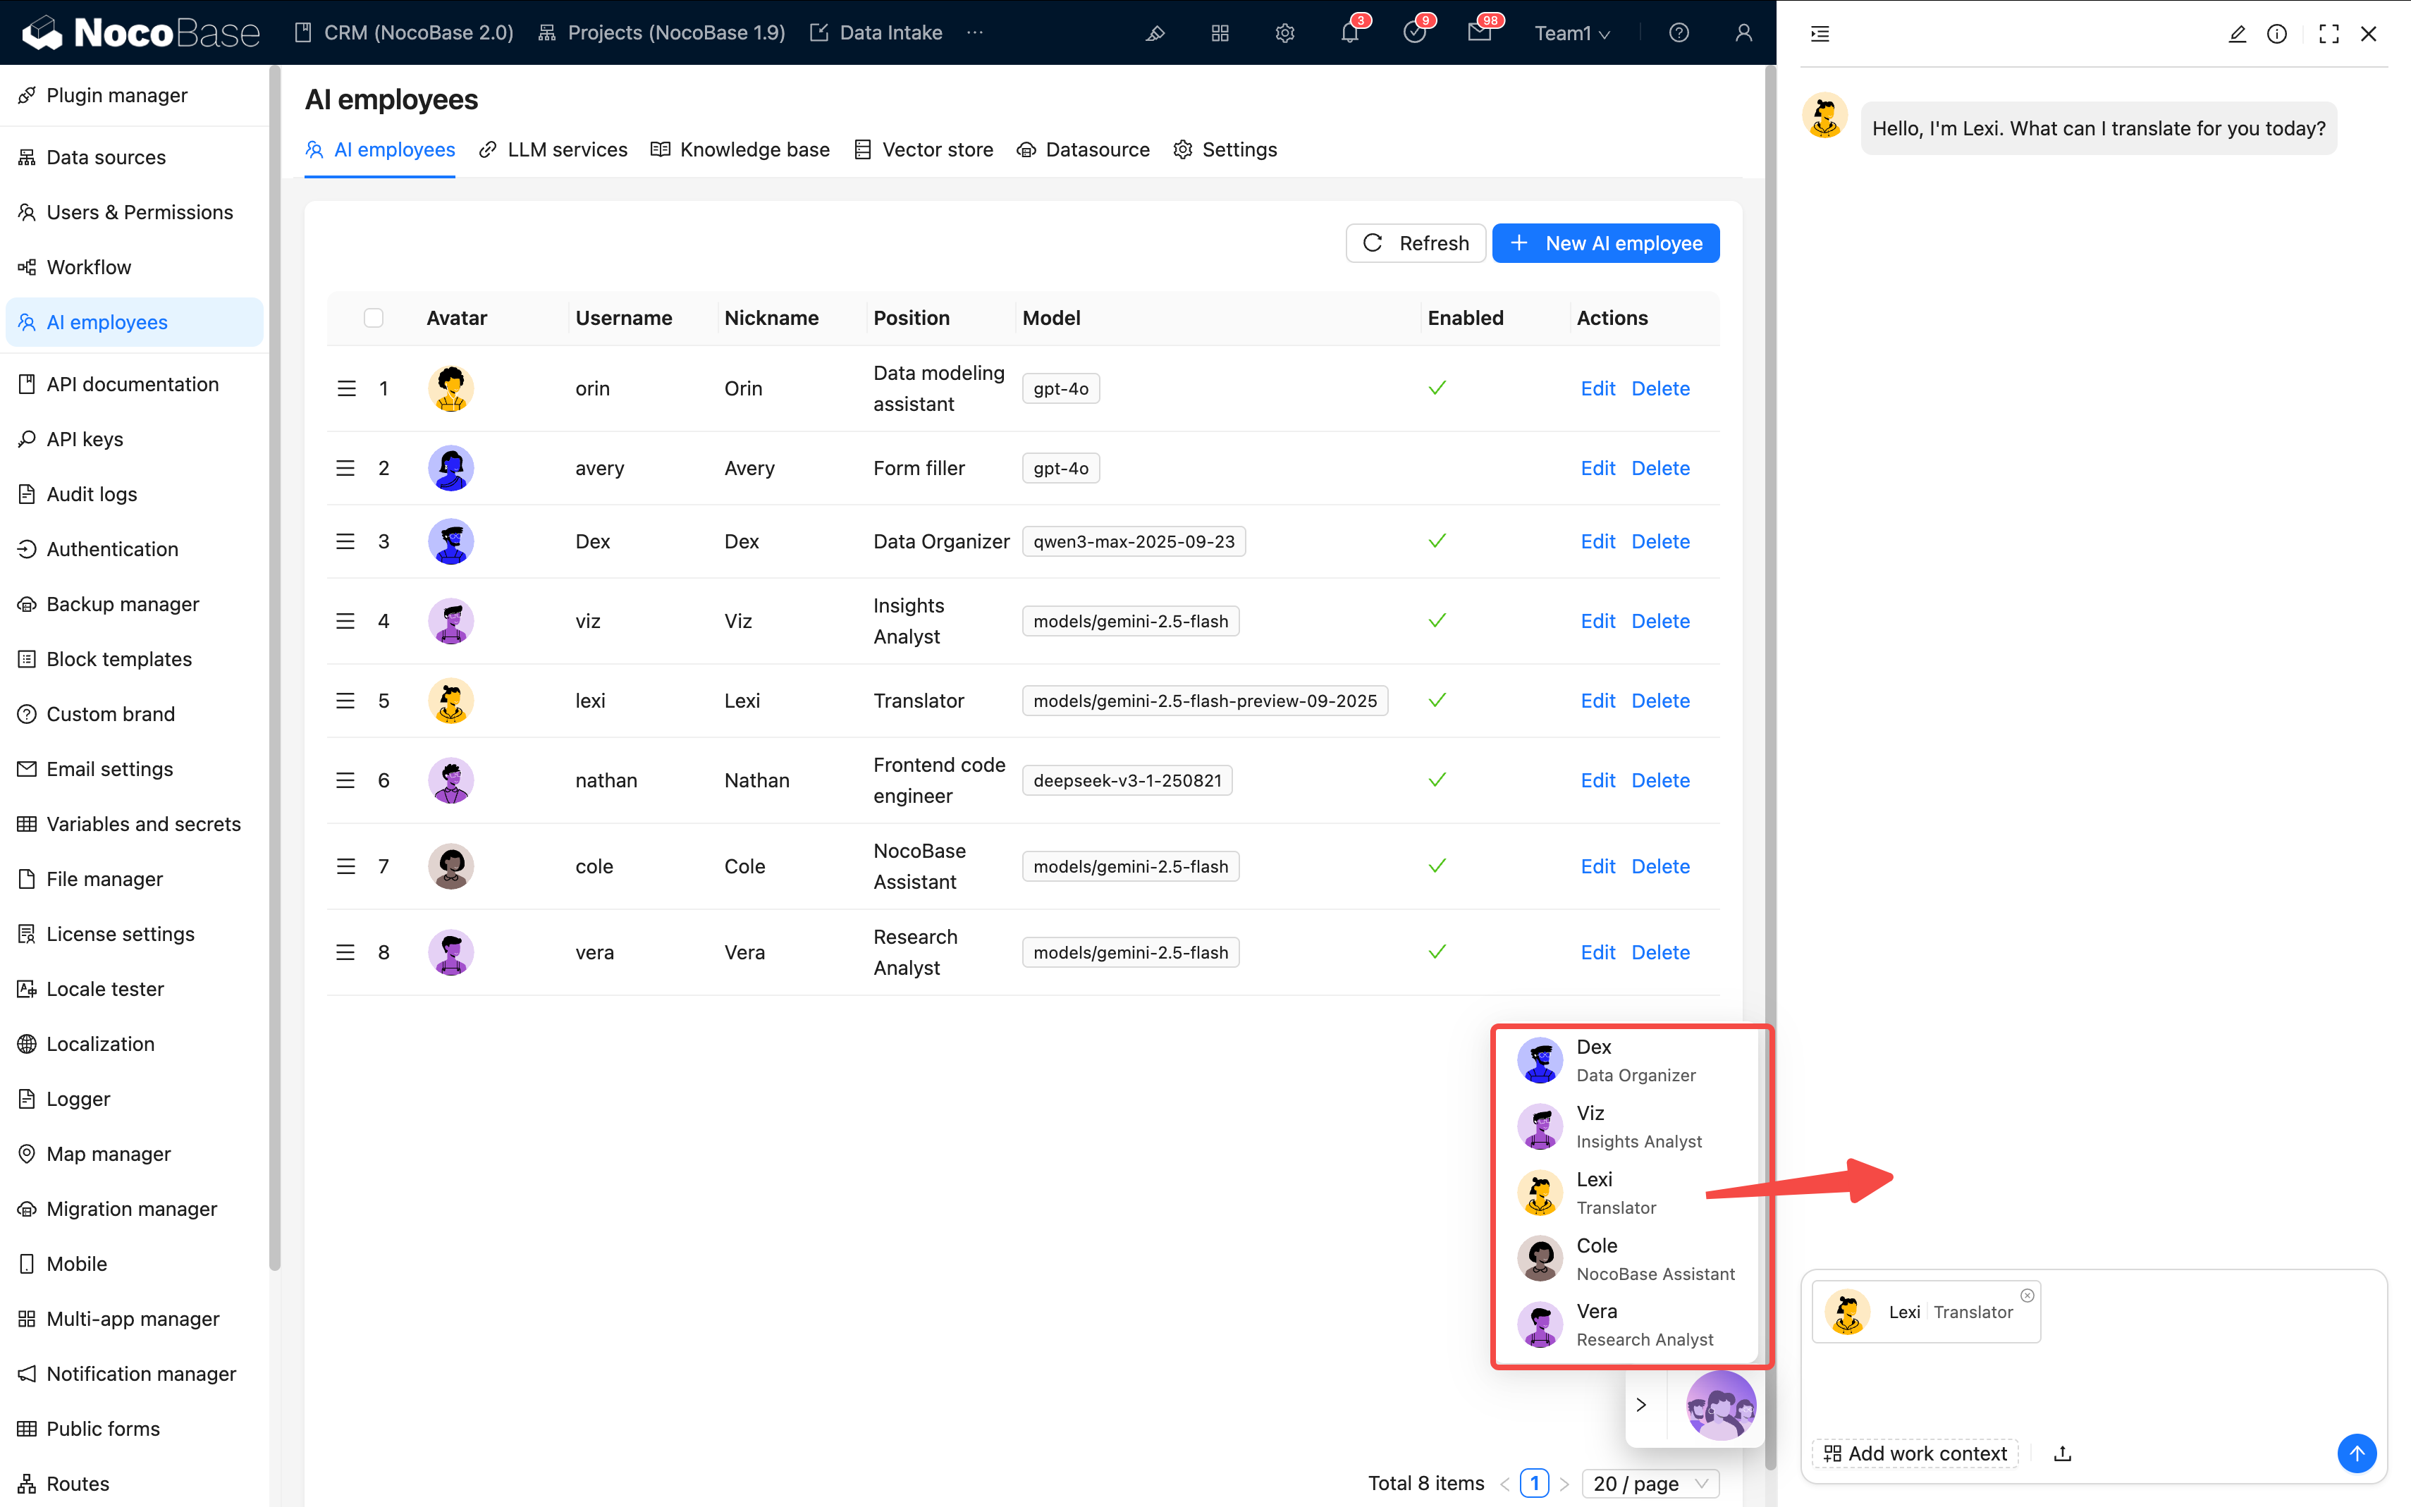
Task: Open the notifications bell icon
Action: (x=1349, y=33)
